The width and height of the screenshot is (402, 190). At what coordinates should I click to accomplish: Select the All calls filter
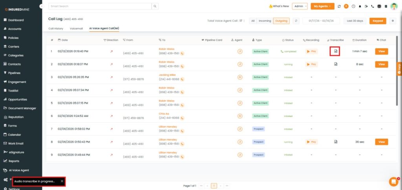click(253, 21)
